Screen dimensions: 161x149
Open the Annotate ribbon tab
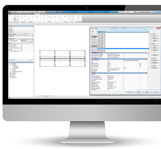(x=23, y=14)
